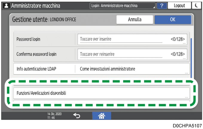Select the Password login label

(x=28, y=39)
